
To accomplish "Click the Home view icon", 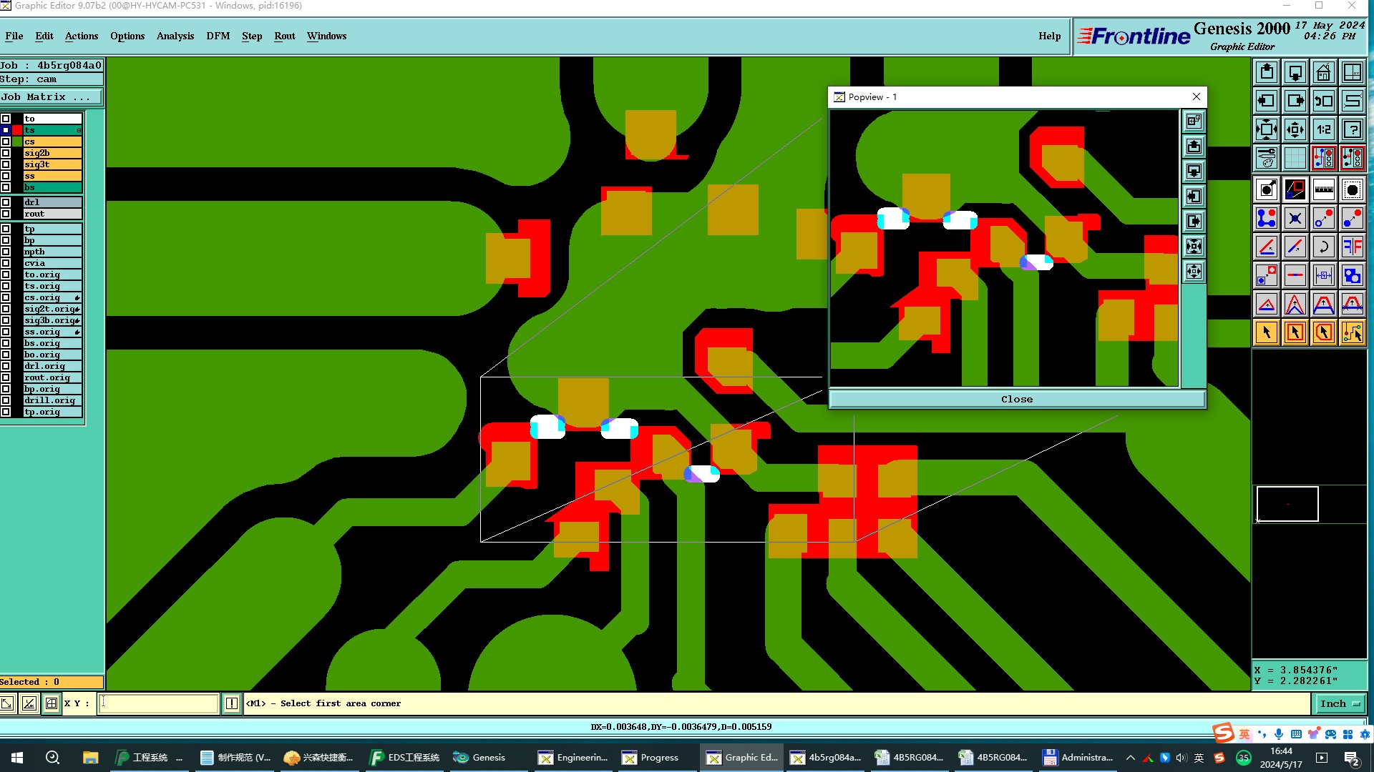I will point(1323,72).
